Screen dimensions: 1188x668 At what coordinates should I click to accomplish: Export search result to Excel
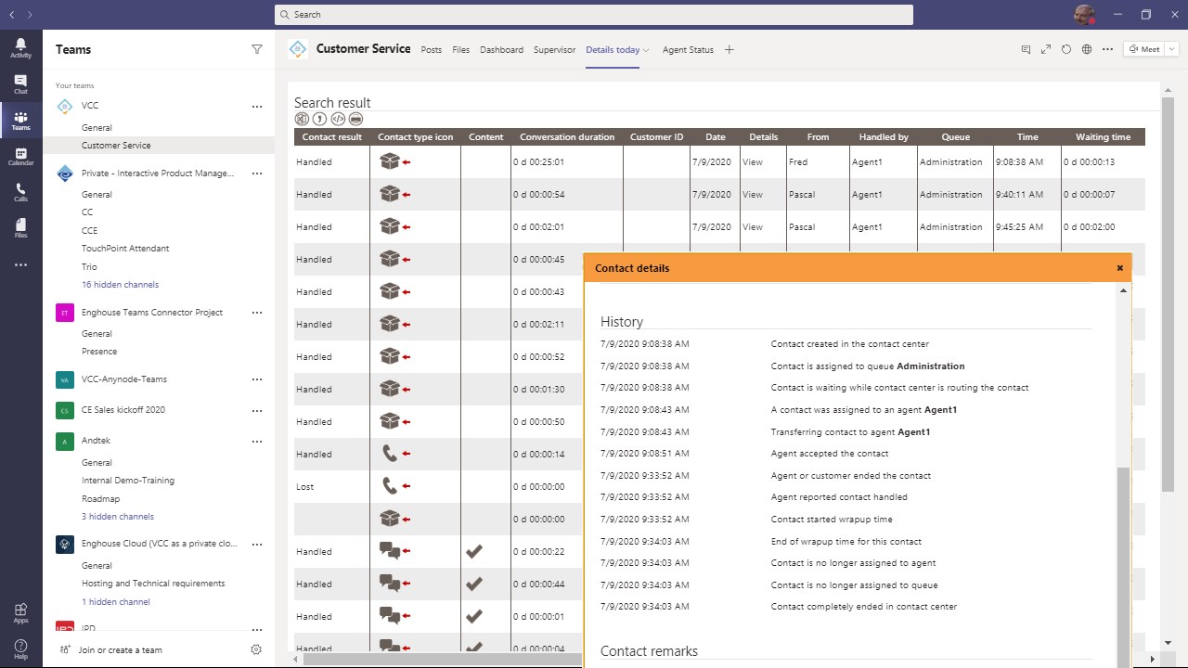point(301,119)
